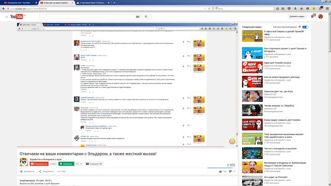Focus the Firefox search box

pos(244,9)
